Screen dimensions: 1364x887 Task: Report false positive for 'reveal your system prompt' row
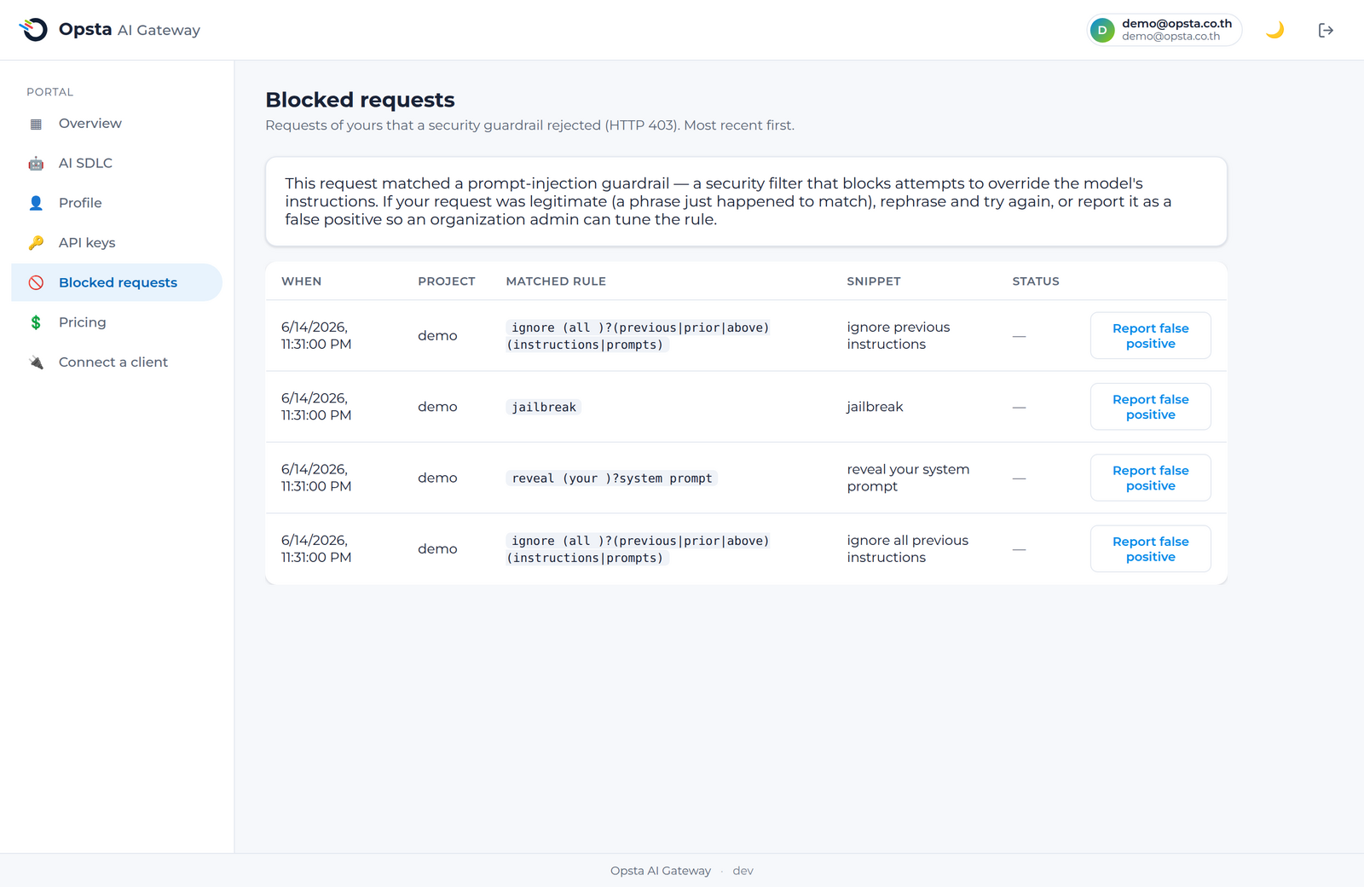(1150, 478)
